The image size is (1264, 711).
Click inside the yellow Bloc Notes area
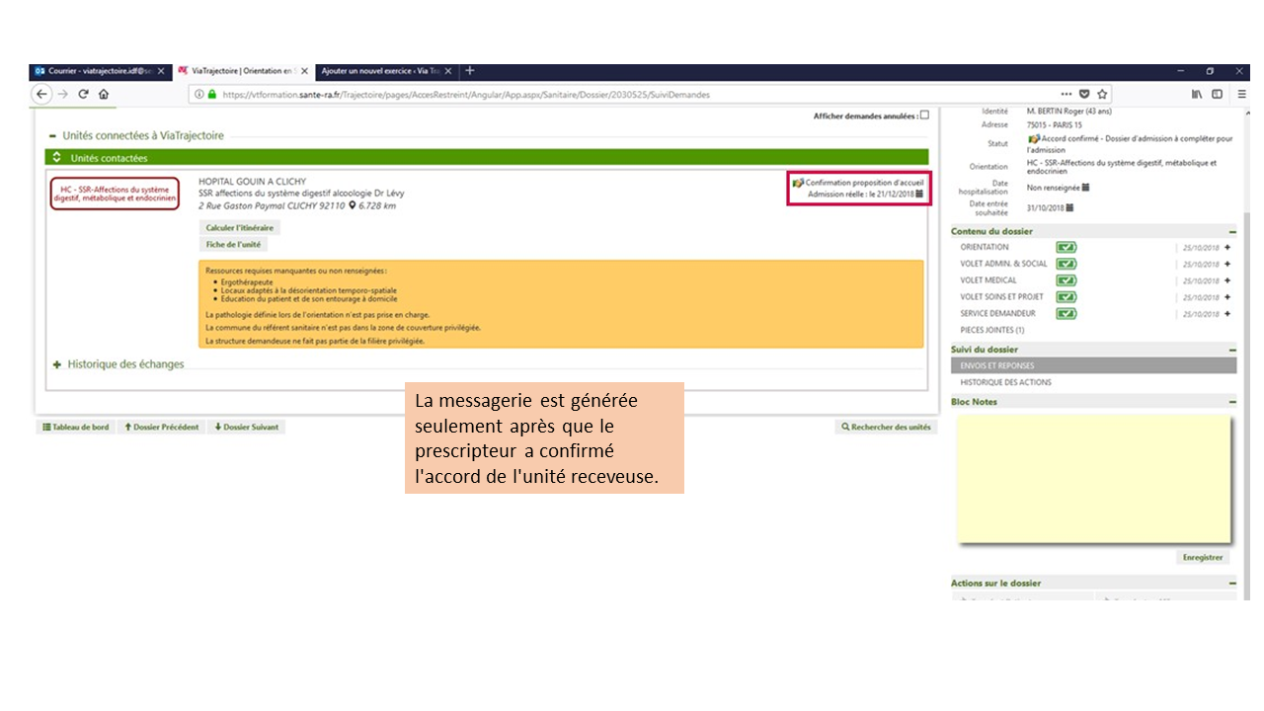click(1093, 479)
